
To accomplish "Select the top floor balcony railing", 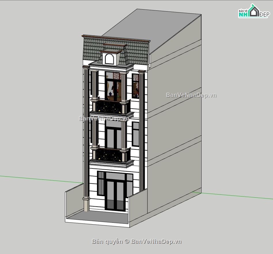I will [110, 107].
